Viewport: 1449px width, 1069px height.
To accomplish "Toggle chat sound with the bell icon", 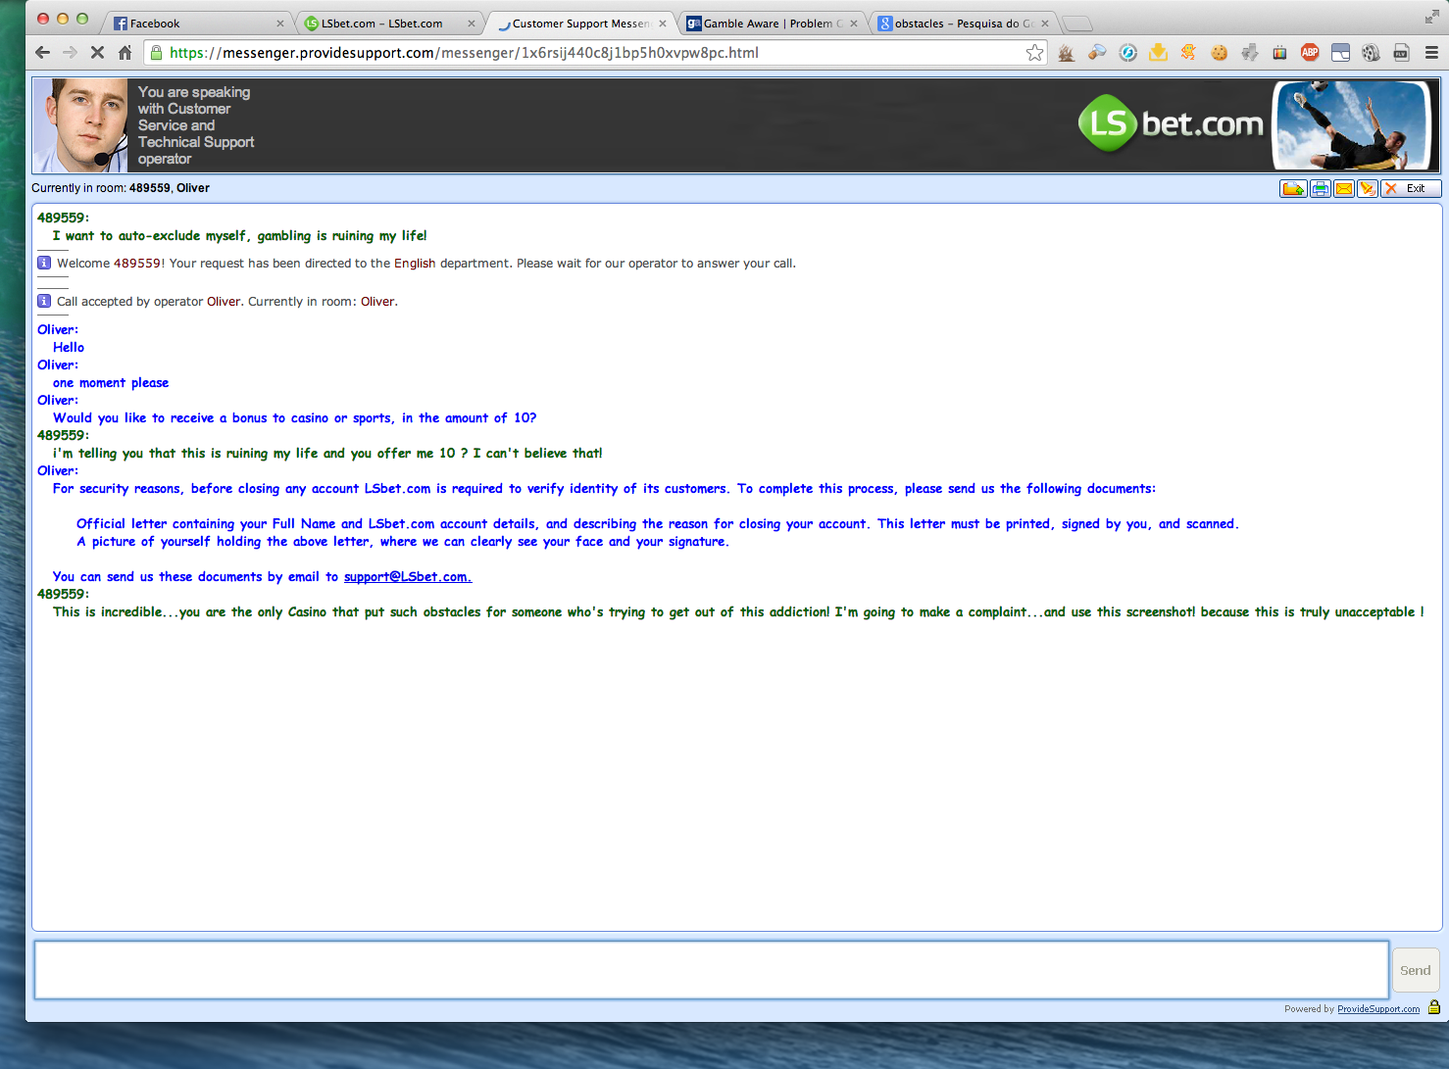I will pyautogui.click(x=1367, y=188).
